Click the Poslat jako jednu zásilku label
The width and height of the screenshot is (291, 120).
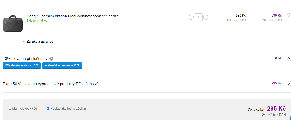click(x=68, y=109)
